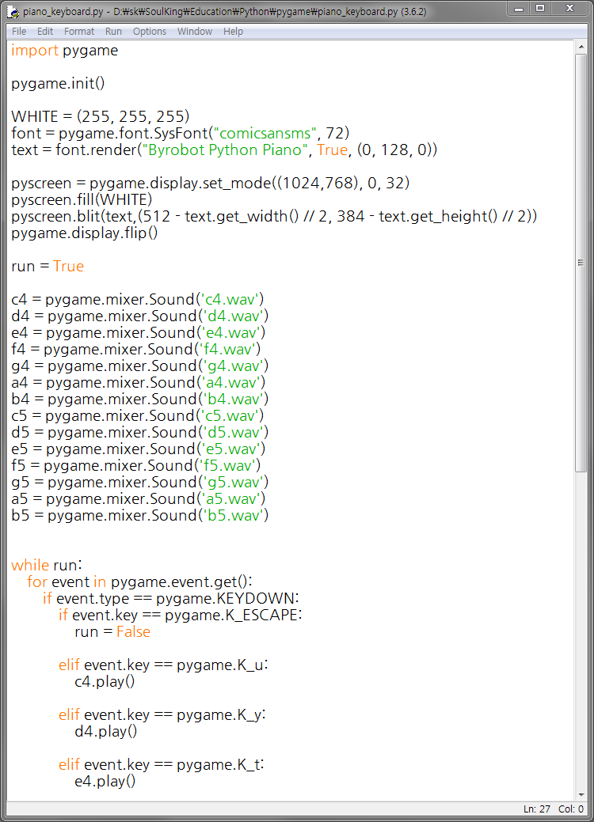Click the 'c4.play()' line

tap(105, 681)
